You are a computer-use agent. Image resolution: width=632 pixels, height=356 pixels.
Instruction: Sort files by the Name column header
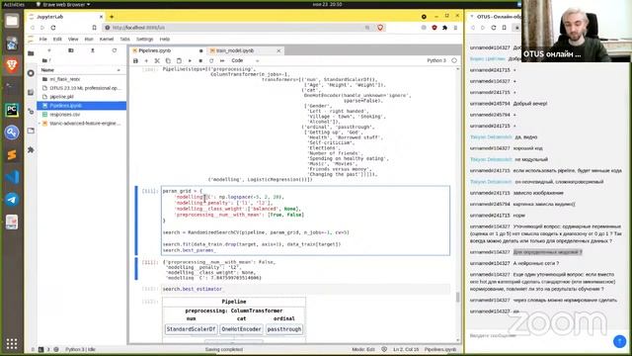(81, 70)
